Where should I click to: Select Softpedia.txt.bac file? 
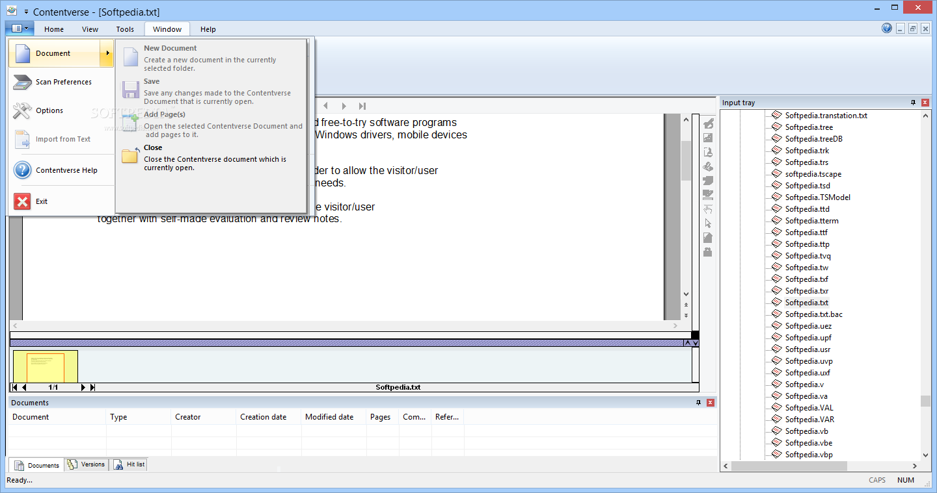pyautogui.click(x=813, y=314)
